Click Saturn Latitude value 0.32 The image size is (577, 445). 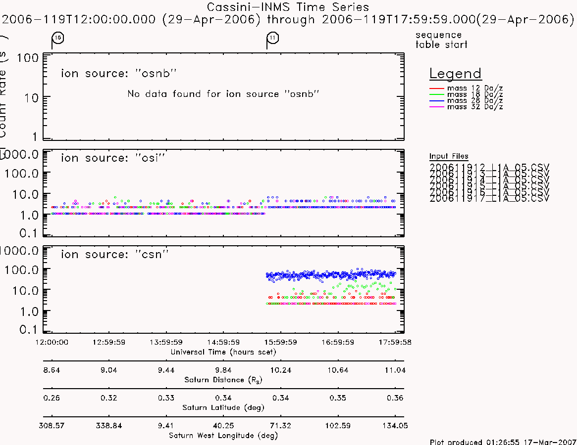pos(109,398)
